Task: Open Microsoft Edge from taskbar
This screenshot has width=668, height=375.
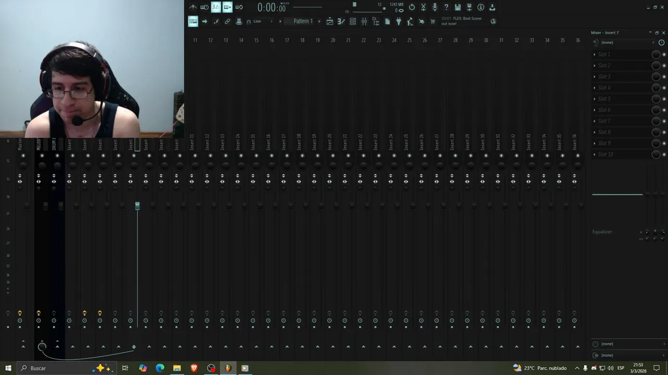Action: click(x=160, y=368)
